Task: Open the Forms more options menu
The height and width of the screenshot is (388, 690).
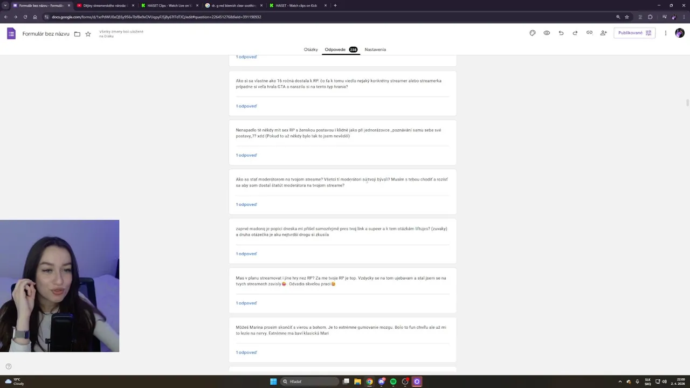Action: coord(666,33)
